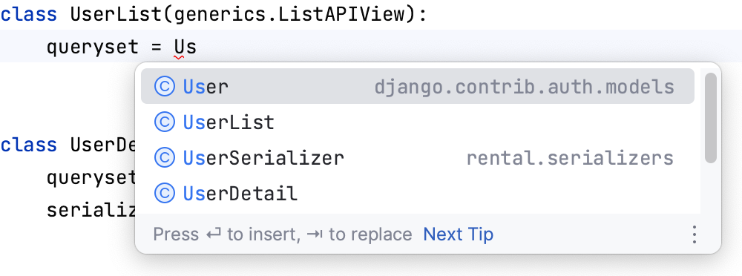Click the class icon beside User suggestion
742x276 pixels.
tap(165, 87)
